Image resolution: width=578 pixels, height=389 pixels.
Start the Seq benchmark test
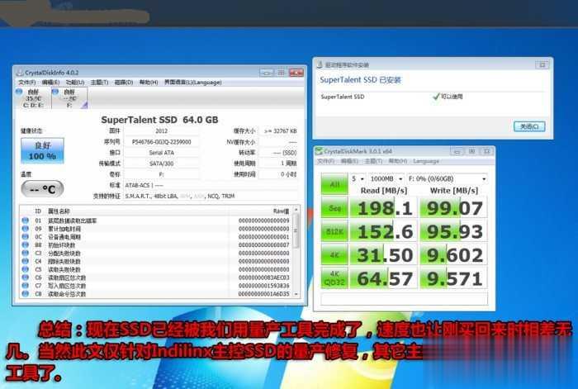[334, 207]
